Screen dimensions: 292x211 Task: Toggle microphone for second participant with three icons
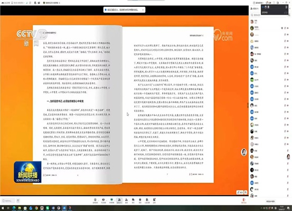(x=285, y=28)
